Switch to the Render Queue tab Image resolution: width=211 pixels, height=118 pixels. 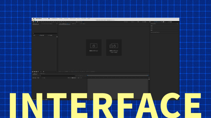point(42,74)
